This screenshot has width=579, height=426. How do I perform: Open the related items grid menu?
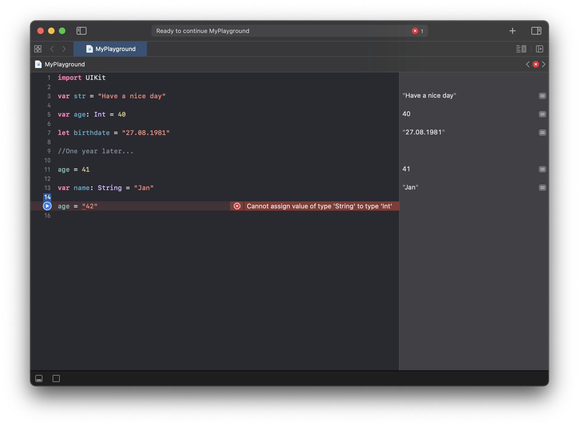point(38,49)
